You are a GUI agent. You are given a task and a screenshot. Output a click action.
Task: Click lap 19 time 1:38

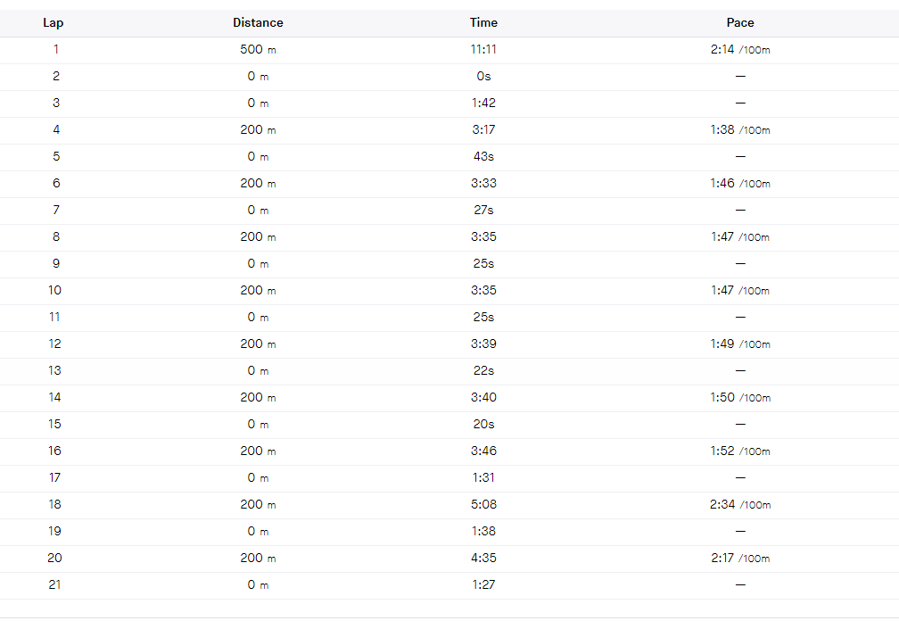[483, 531]
